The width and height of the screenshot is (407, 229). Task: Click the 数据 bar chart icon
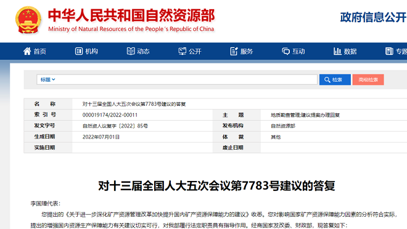click(337, 51)
